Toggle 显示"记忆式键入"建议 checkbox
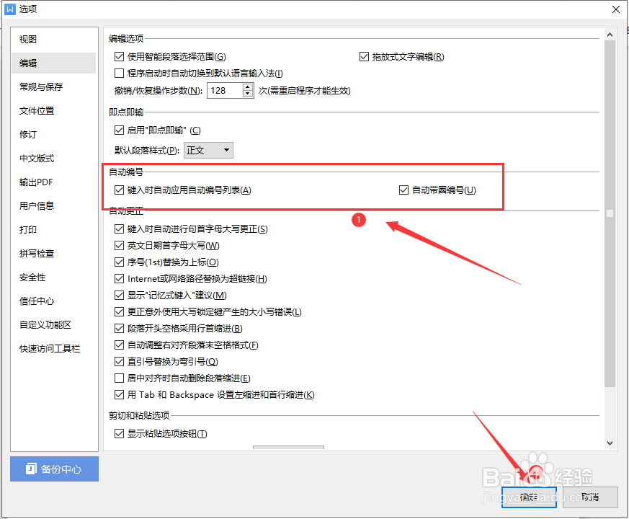The height and width of the screenshot is (519, 629). (119, 296)
